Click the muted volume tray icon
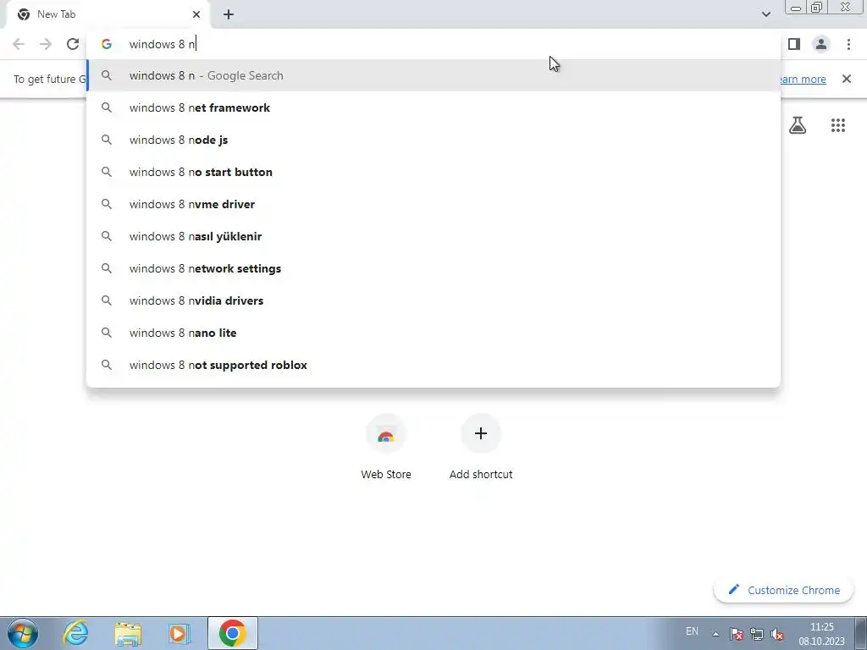Image resolution: width=867 pixels, height=650 pixels. (x=777, y=634)
